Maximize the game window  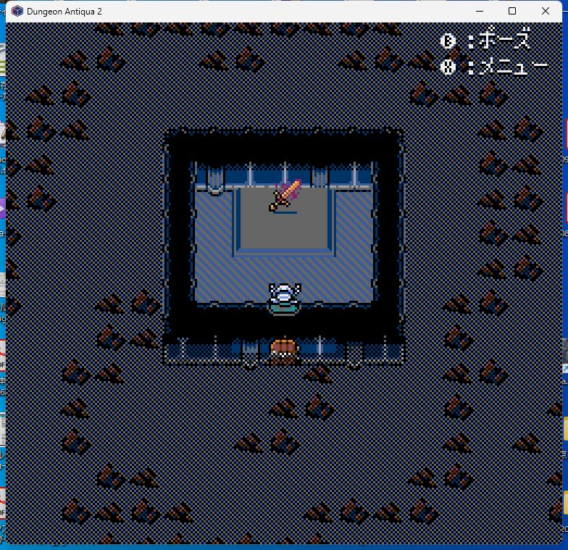(x=512, y=11)
